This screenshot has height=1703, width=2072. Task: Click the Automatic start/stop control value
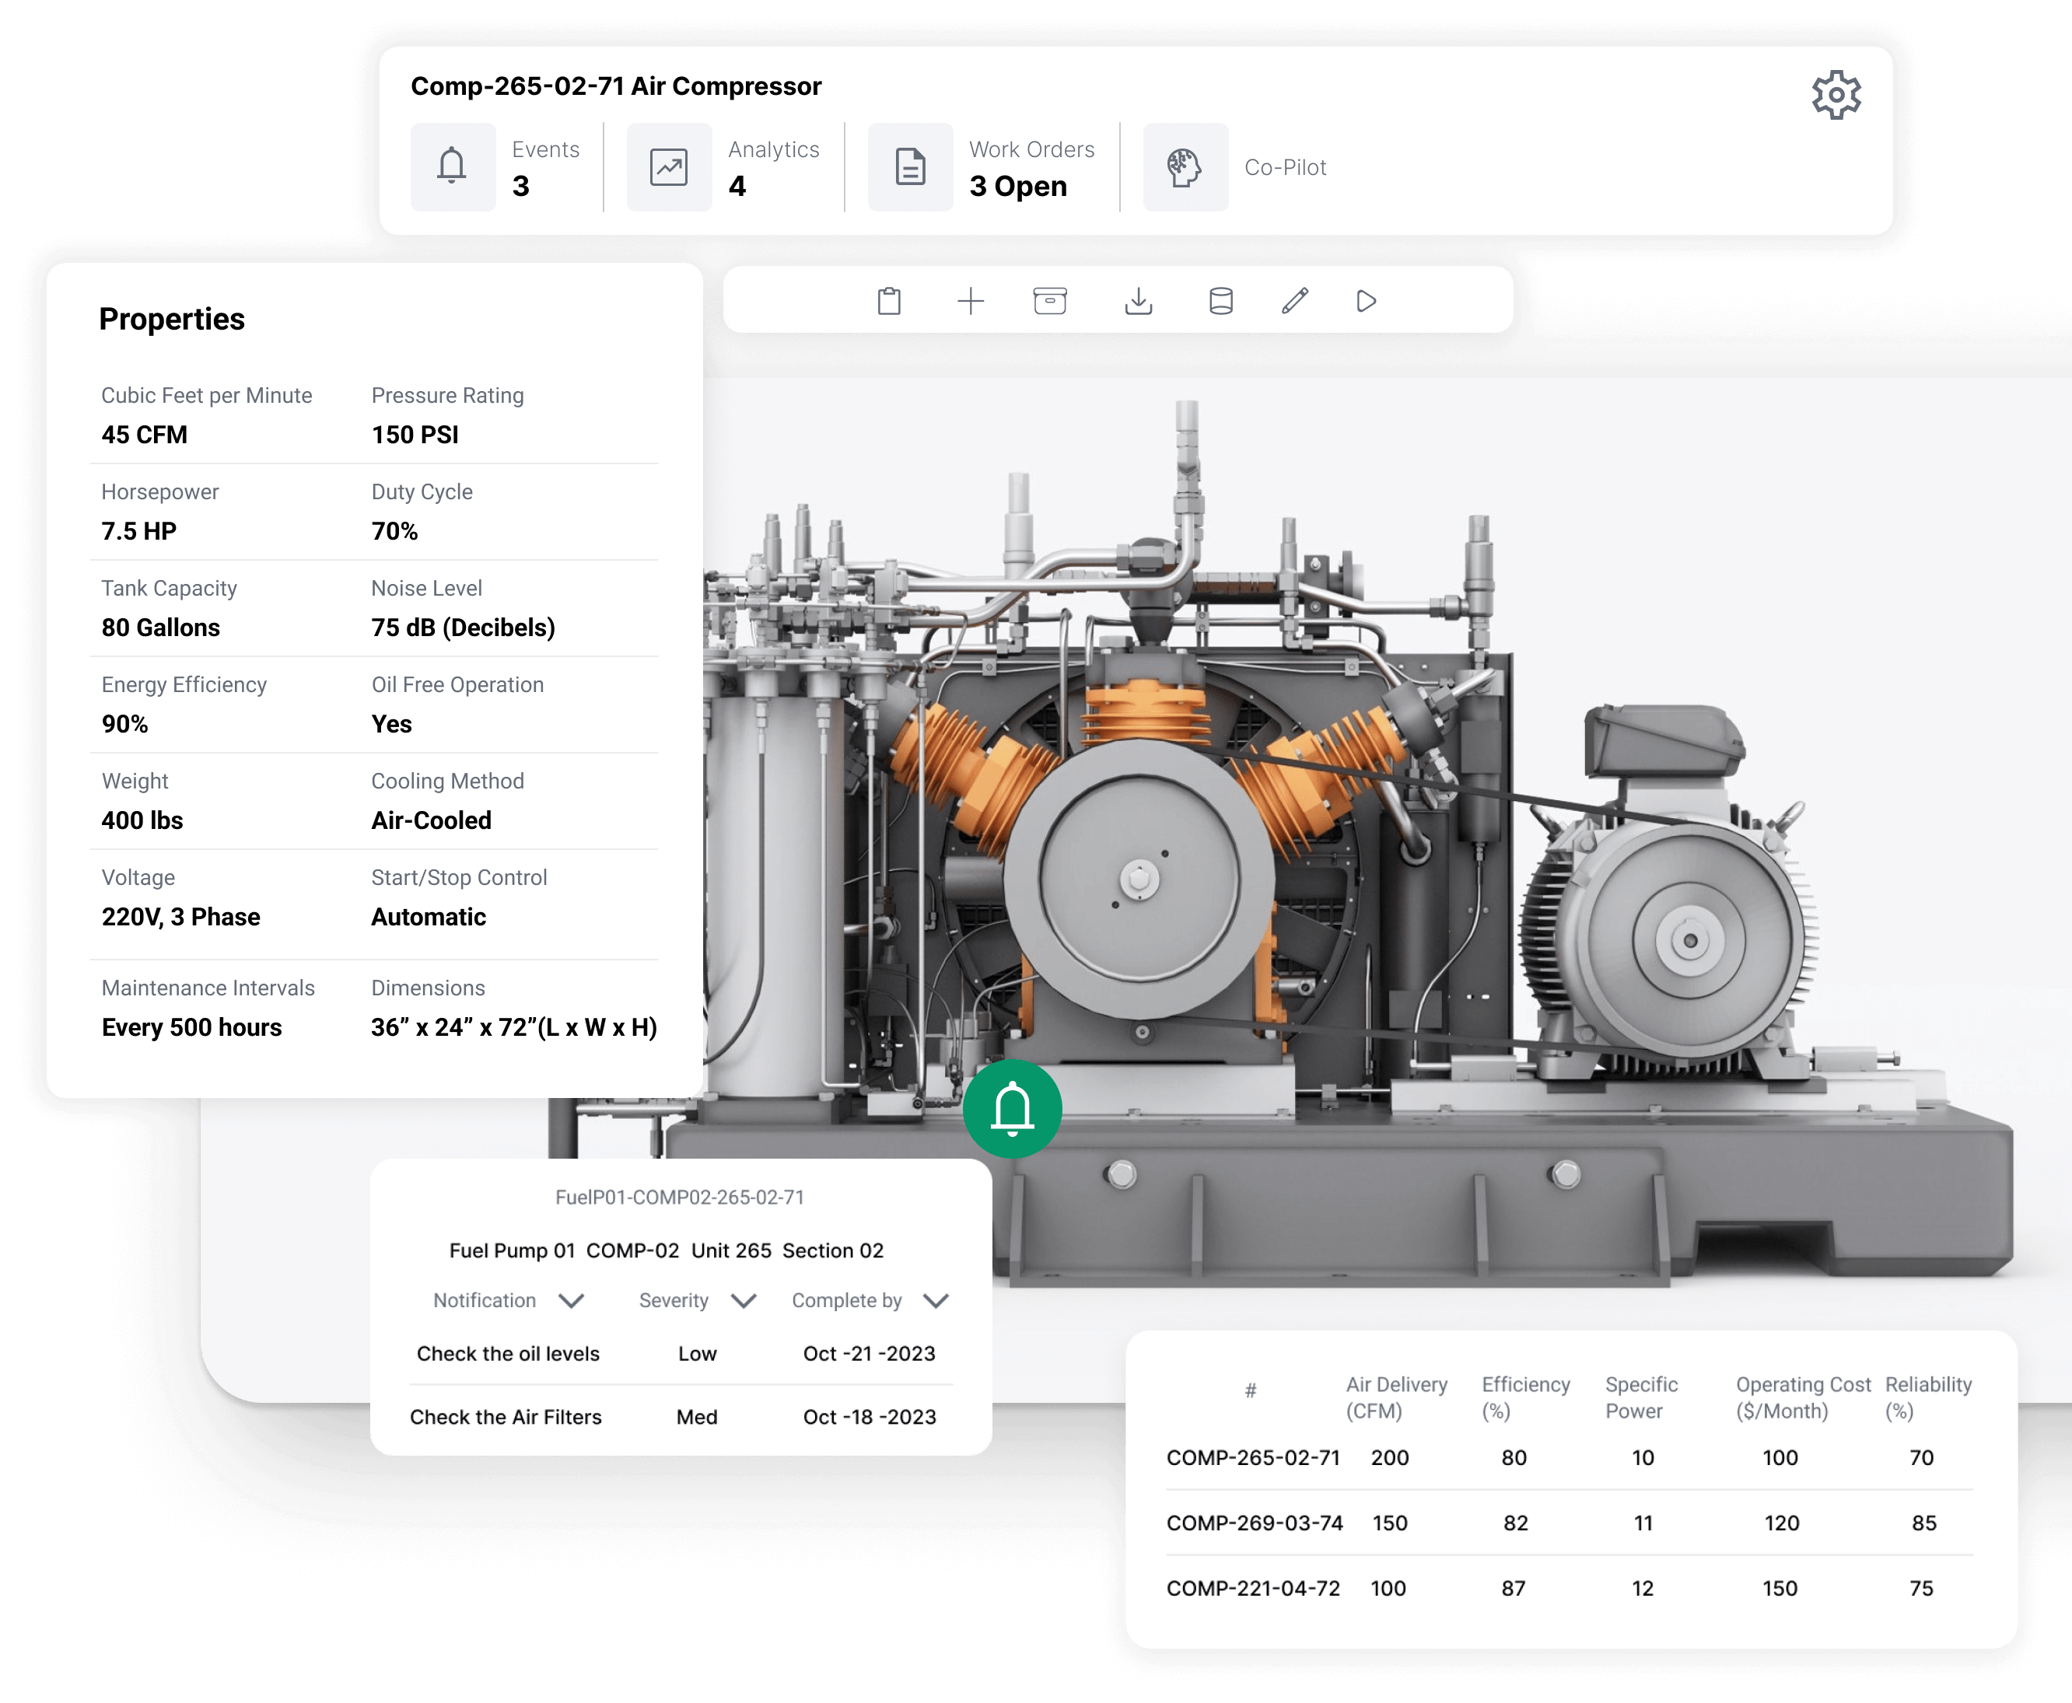[428, 916]
